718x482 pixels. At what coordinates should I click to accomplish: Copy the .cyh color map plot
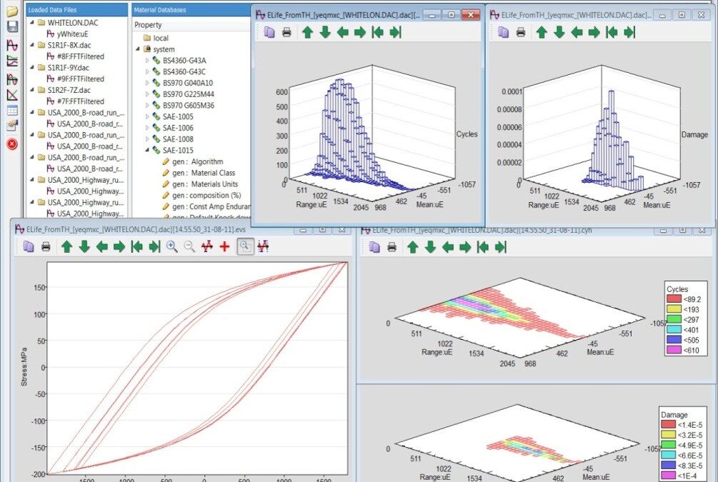tap(374, 247)
